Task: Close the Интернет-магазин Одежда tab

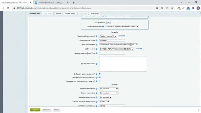Action: 68,3
